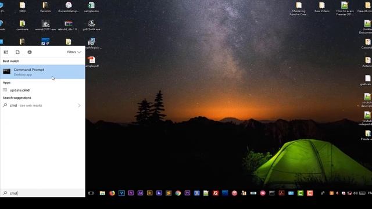Launch FileZilla from the taskbar
Screen dimensions: 372x209
(x=216, y=193)
